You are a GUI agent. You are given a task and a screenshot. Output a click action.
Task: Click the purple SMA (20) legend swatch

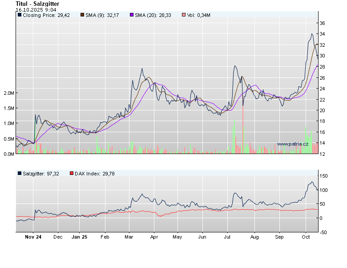coord(132,15)
